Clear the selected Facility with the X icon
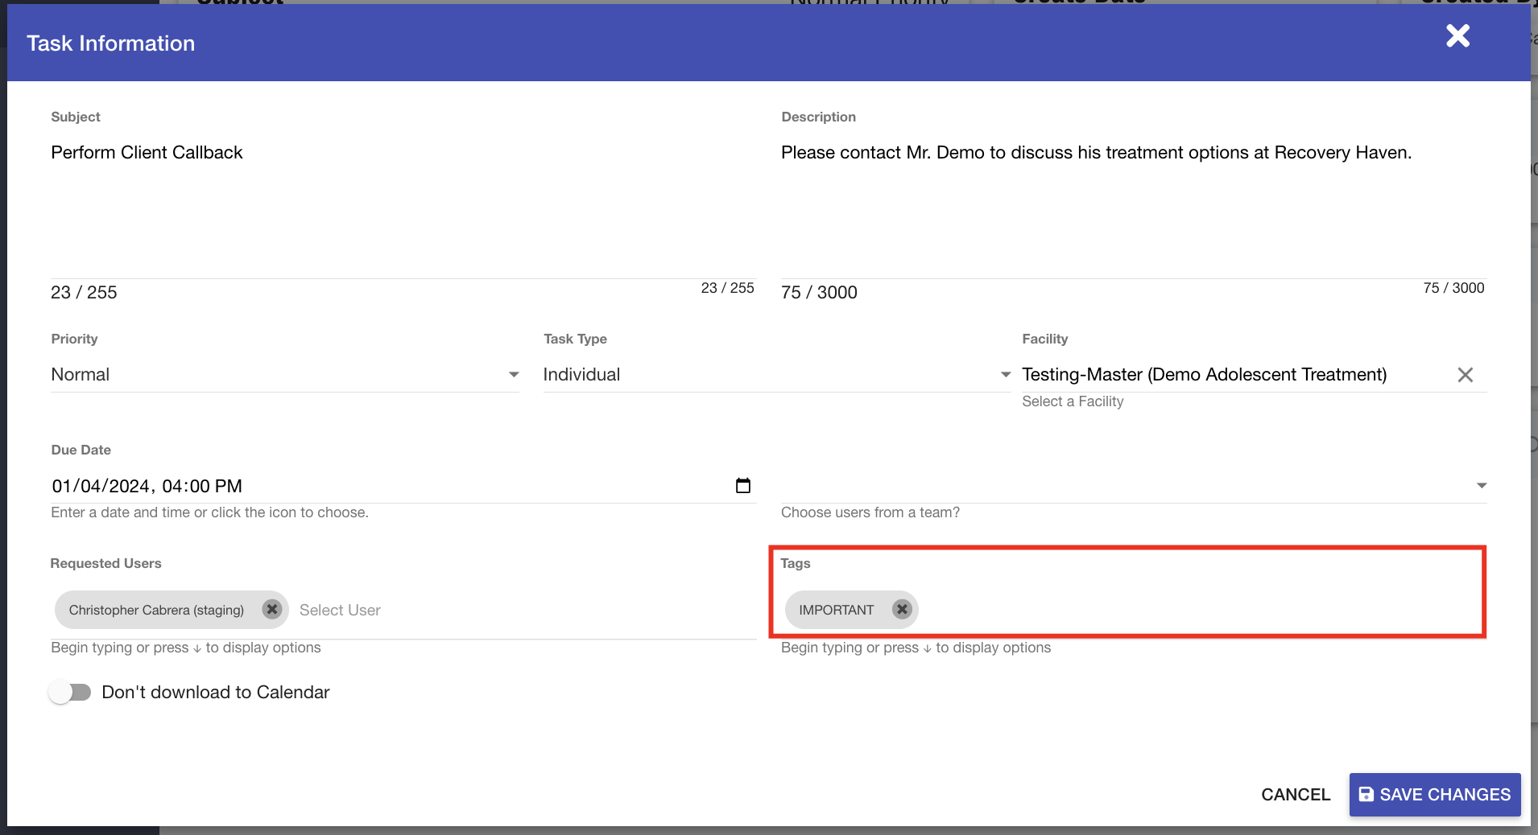This screenshot has height=835, width=1538. click(1465, 375)
